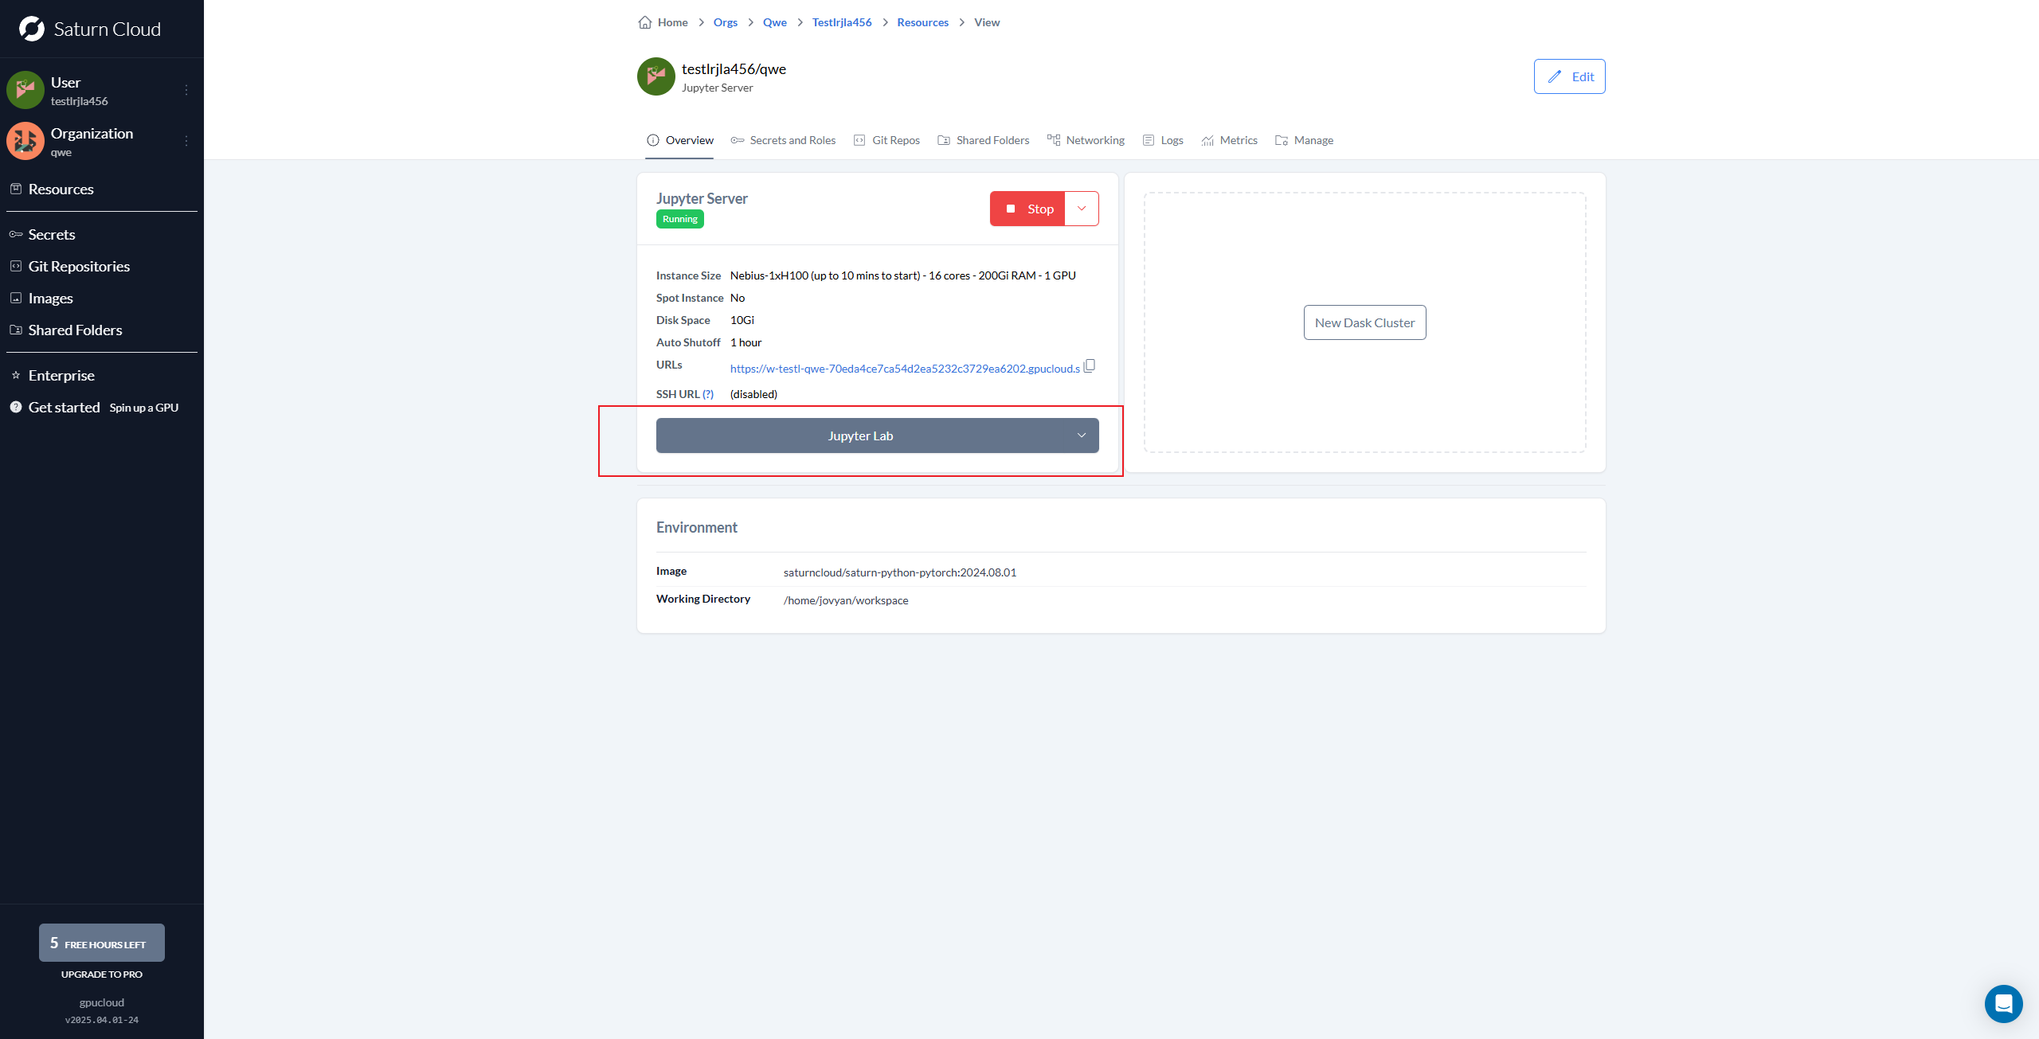Expand the Jupyter Lab dropdown chevron
The height and width of the screenshot is (1039, 2039).
pos(1082,436)
